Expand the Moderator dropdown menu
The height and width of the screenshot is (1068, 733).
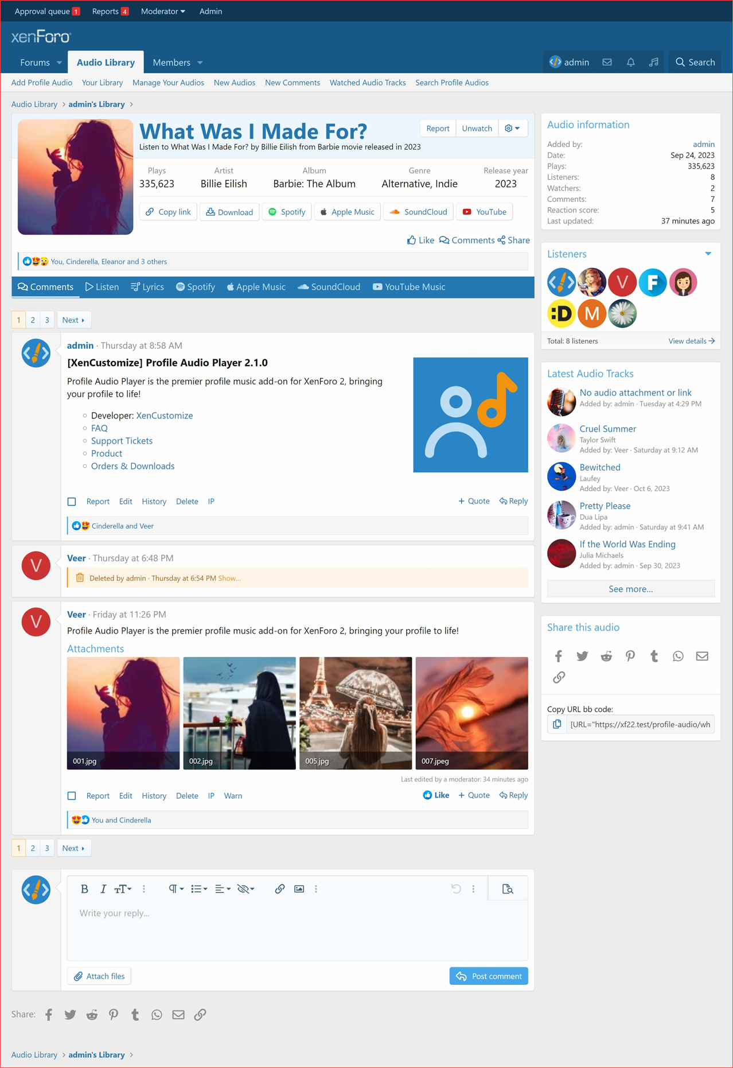point(163,11)
